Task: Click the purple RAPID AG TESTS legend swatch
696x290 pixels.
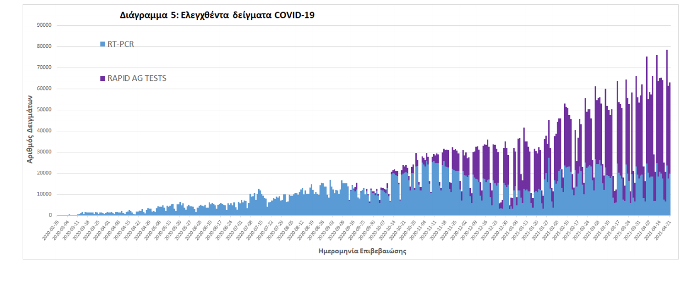Action: 103,78
